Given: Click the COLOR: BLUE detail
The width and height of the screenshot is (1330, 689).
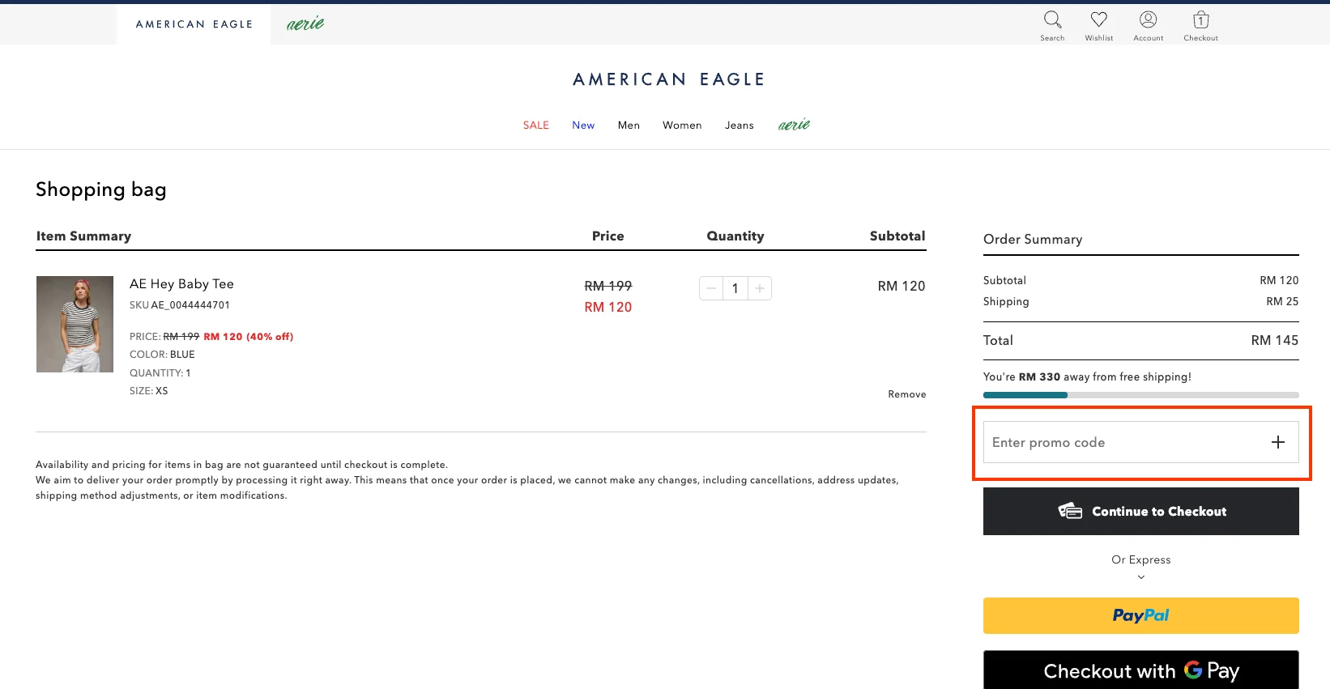Looking at the screenshot, I should click(162, 355).
